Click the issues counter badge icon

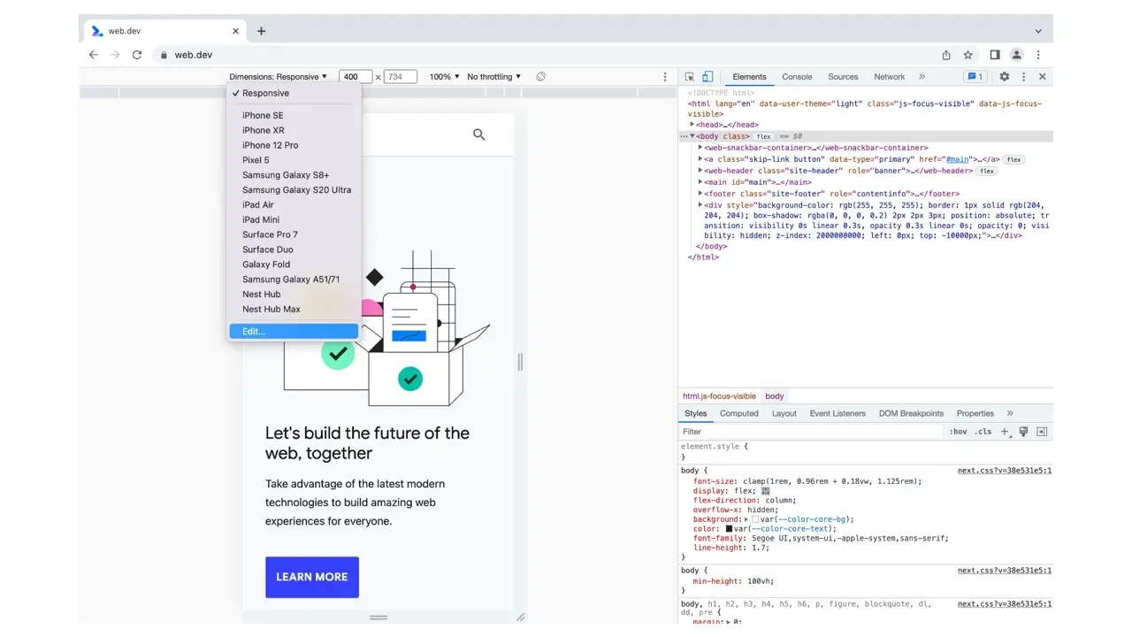[x=975, y=77]
